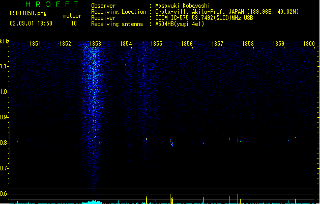The image size is (320, 204).
Task: Click the Receiving Location label
Action: click(x=119, y=12)
